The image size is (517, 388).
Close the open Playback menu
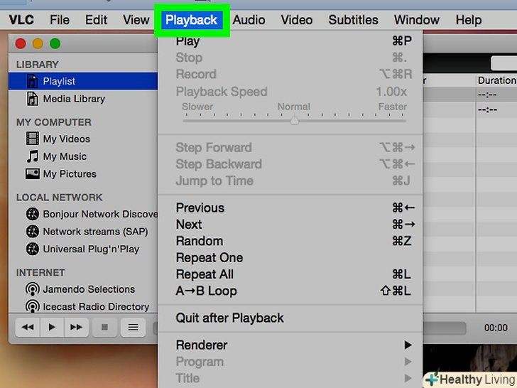191,20
